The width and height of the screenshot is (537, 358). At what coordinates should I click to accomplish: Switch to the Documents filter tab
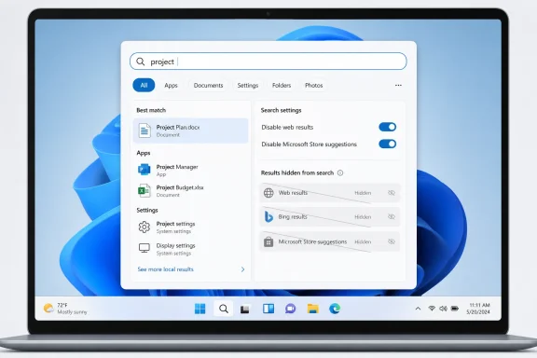pyautogui.click(x=208, y=85)
